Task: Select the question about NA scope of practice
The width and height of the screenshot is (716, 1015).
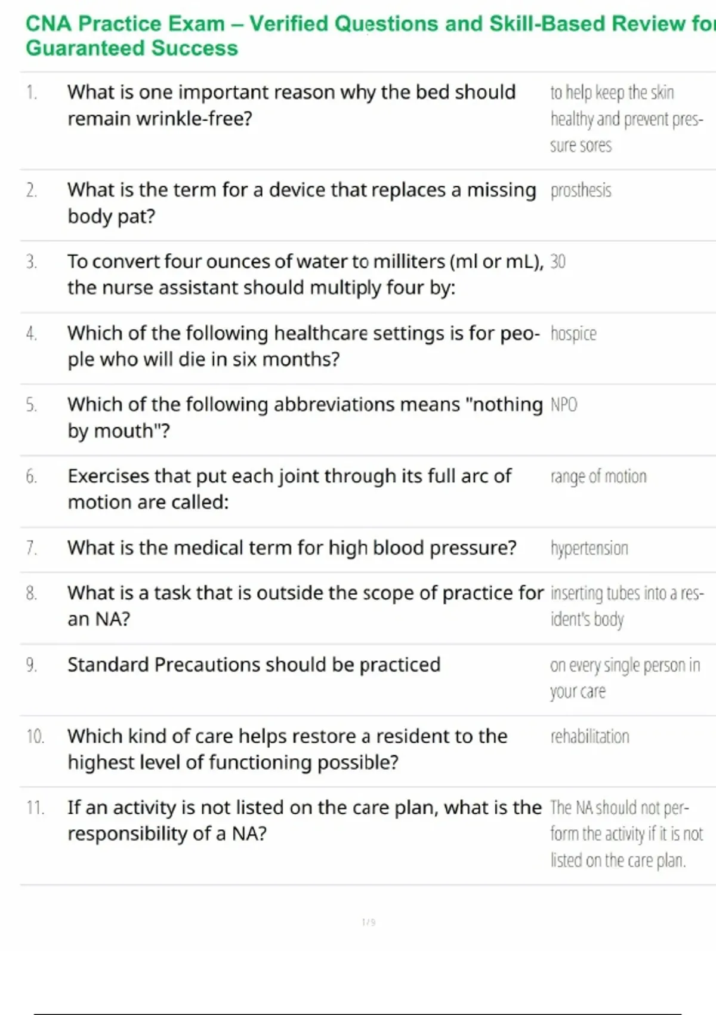Action: click(305, 605)
